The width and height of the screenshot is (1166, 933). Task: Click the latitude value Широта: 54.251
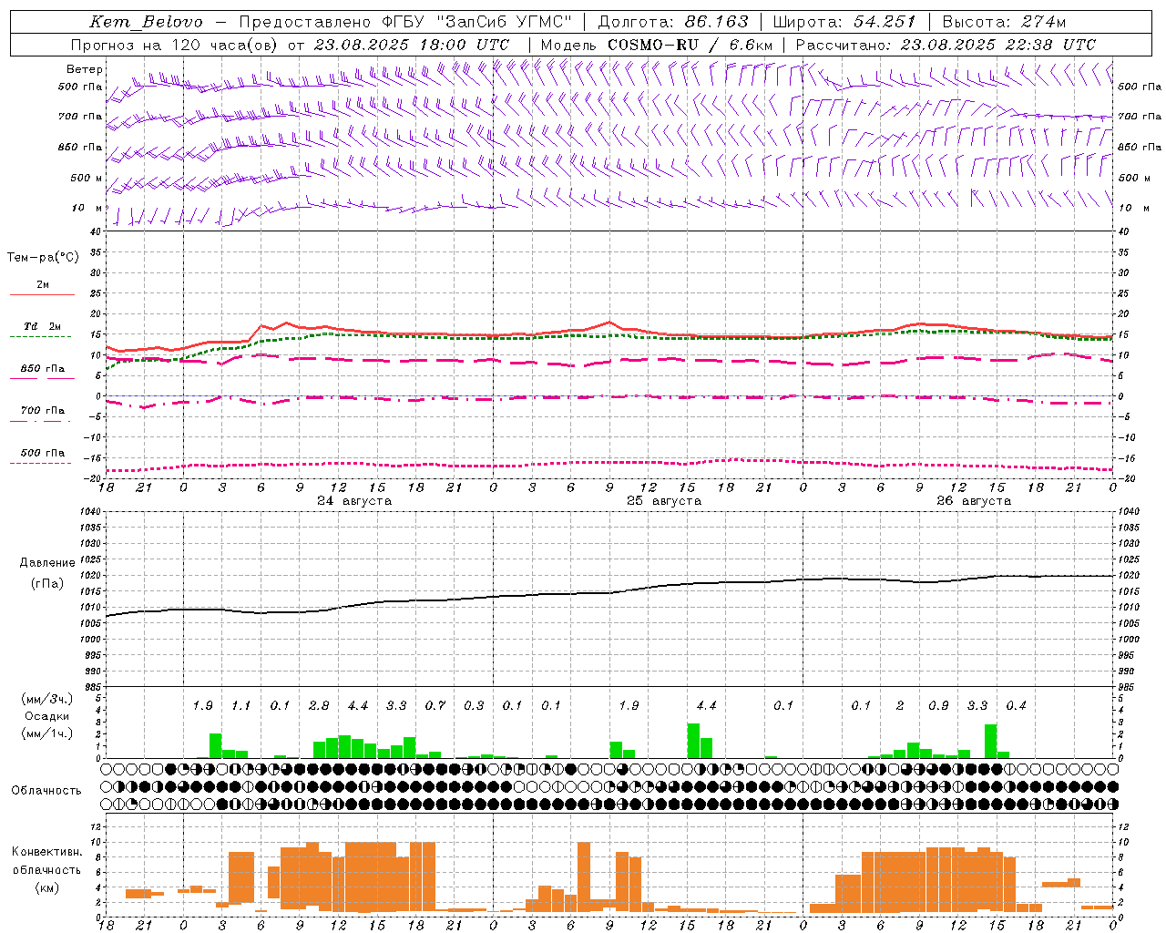point(844,22)
